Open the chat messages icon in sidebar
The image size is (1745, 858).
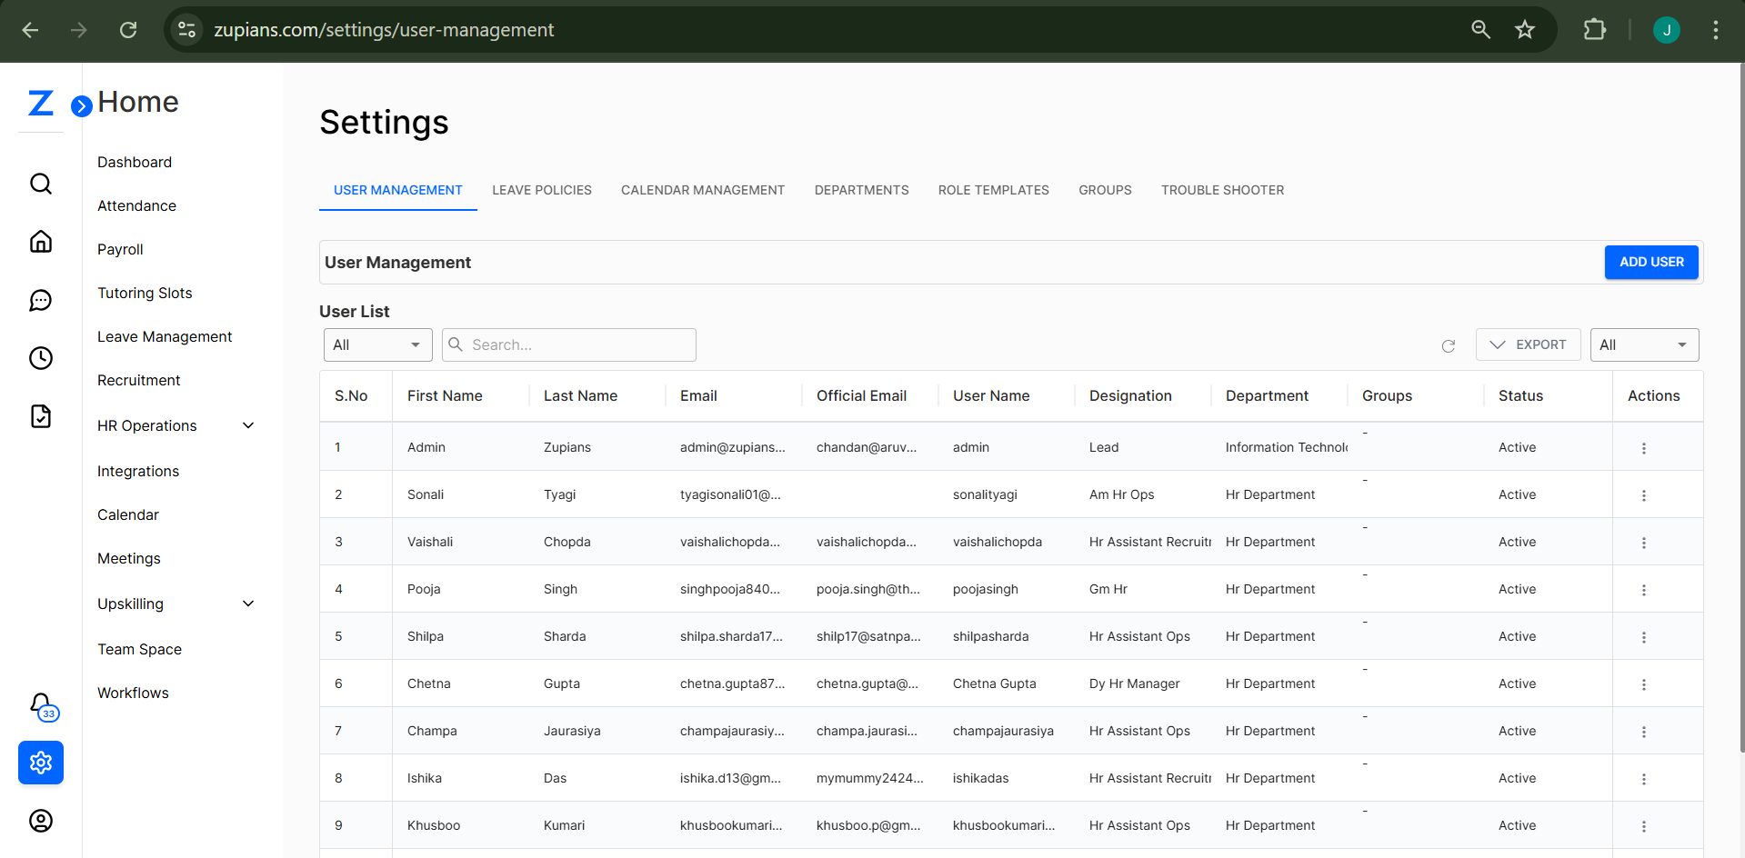[x=41, y=300]
